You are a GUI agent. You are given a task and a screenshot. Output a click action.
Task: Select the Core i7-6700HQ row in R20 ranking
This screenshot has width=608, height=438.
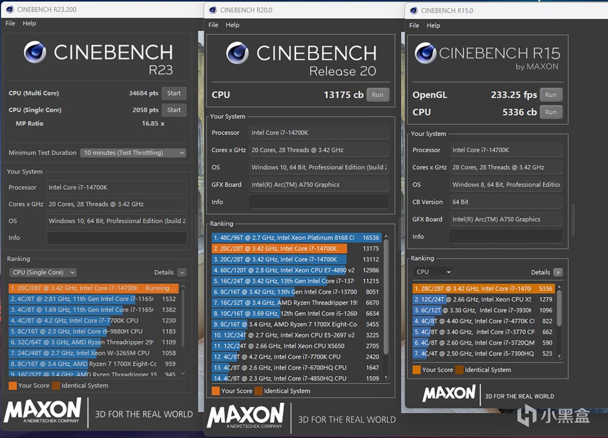pos(296,368)
